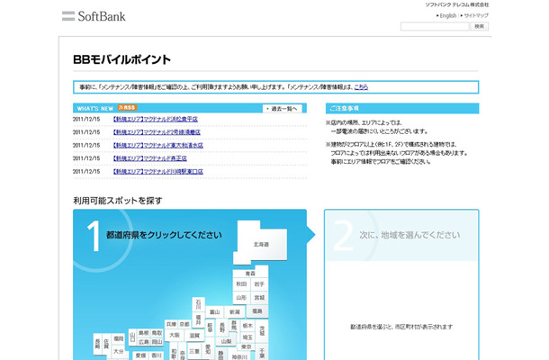Screen dimensions: 549x360
Task: Choose 大阪 on the map
Action: 175,335
